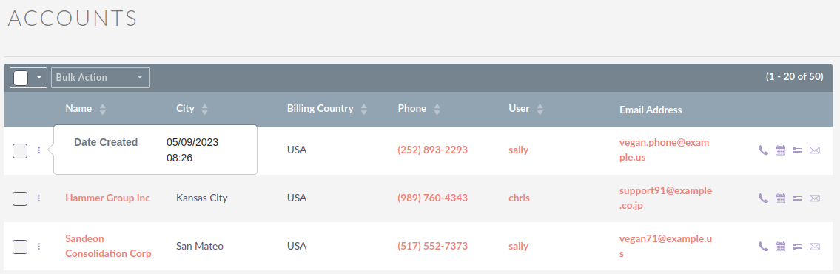Expand the select-all checkbox dropdown arrow

click(38, 78)
